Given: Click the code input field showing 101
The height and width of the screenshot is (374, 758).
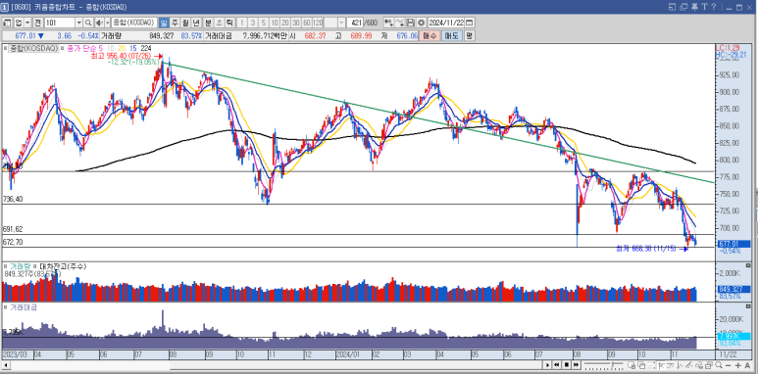Looking at the screenshot, I should click(x=60, y=23).
